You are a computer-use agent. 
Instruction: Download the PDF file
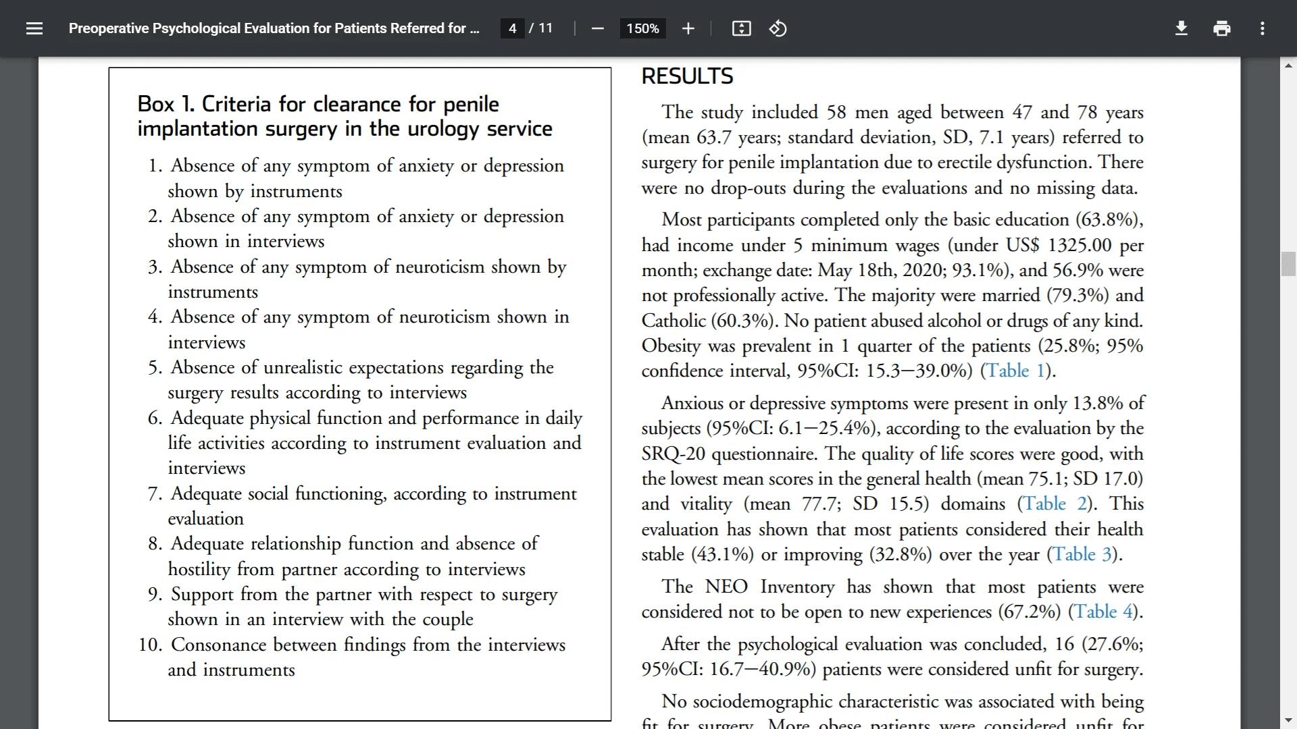1181,28
